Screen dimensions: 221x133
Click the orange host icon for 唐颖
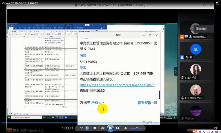click(x=182, y=37)
